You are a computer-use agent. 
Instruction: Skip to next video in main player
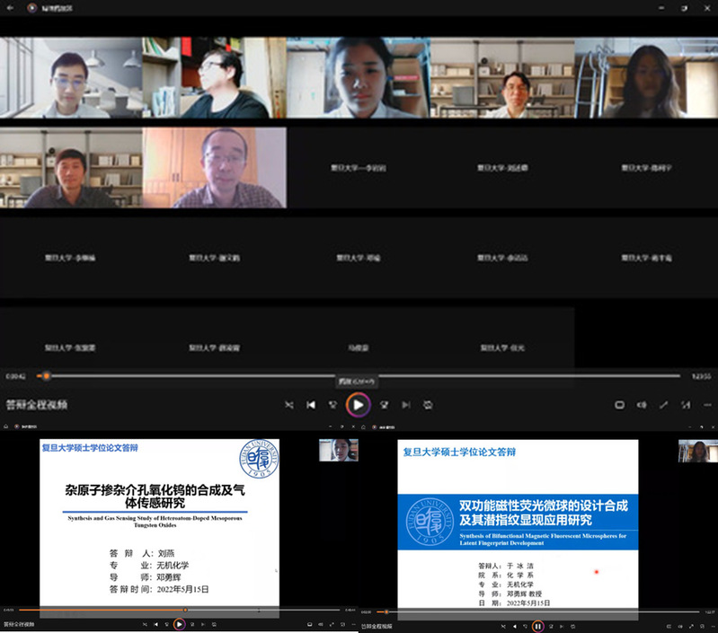[405, 405]
